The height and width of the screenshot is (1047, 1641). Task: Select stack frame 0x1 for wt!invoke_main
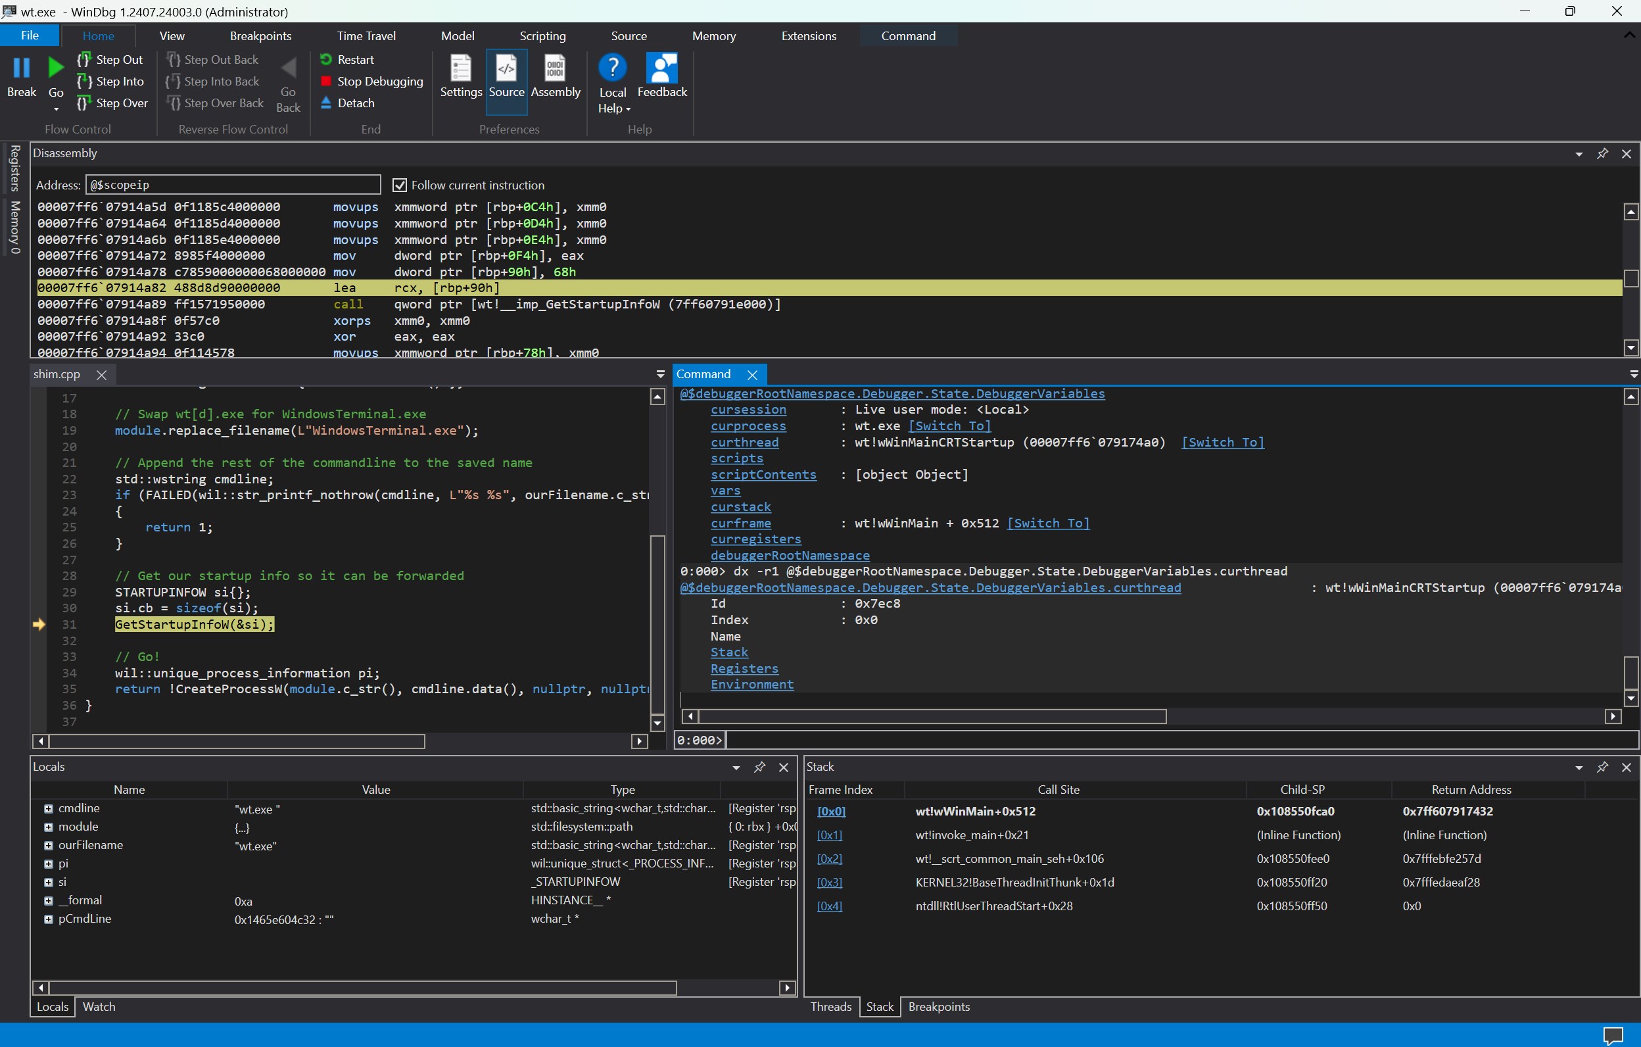(829, 835)
